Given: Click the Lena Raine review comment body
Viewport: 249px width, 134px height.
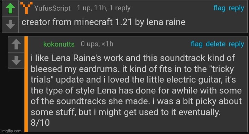Looking at the screenshot, I should [136, 90].
